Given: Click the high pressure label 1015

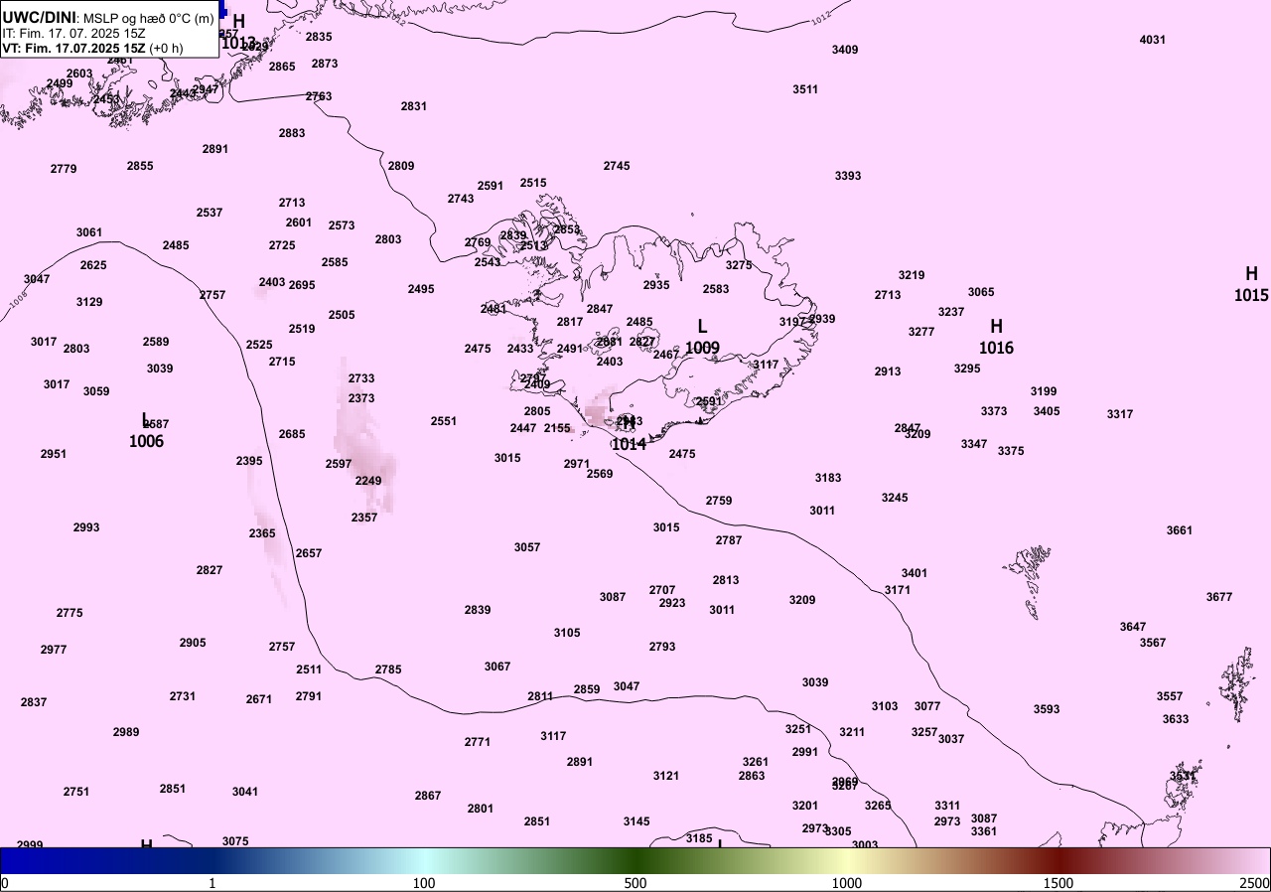Looking at the screenshot, I should pyautogui.click(x=1251, y=295).
